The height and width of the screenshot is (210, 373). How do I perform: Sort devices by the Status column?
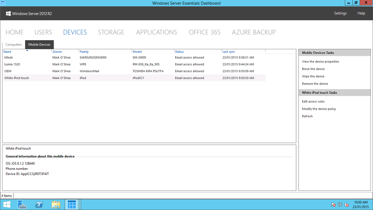coord(179,52)
